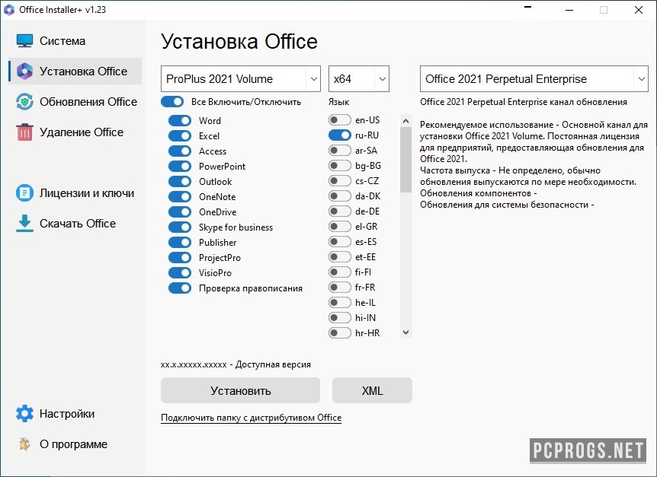Expand the x64 architecture dropdown
The height and width of the screenshot is (477, 657).
click(x=359, y=79)
